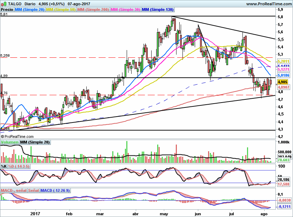Screen dimensions: 293x217
Task: Open the www.ProRealTime.com link
Action: point(269,4)
